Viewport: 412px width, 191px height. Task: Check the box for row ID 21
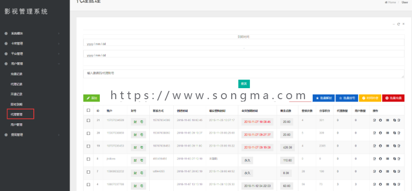(x=88, y=121)
